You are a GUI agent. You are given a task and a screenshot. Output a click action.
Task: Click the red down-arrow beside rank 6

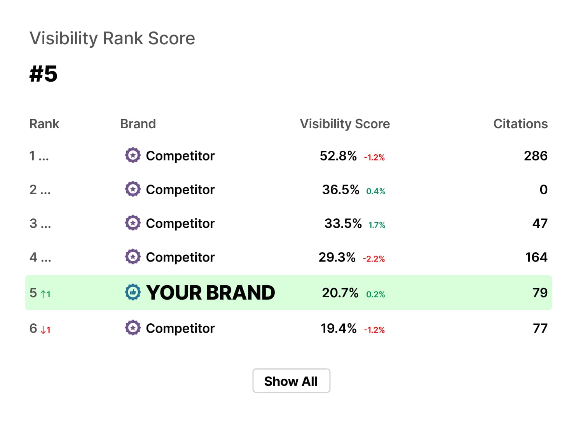[45, 329]
